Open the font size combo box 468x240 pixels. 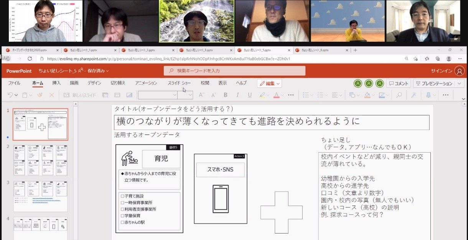click(x=185, y=95)
